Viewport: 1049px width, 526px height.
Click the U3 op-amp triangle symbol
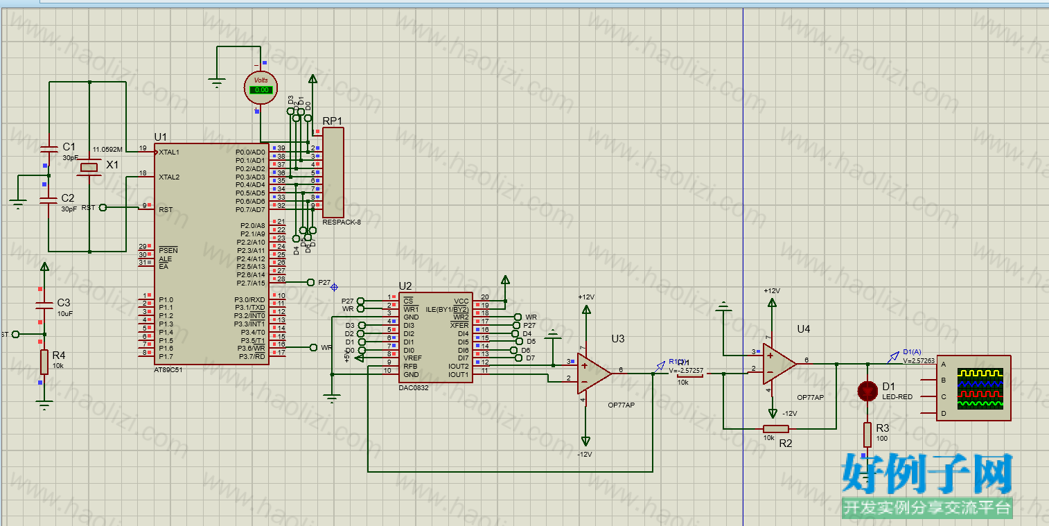[594, 374]
